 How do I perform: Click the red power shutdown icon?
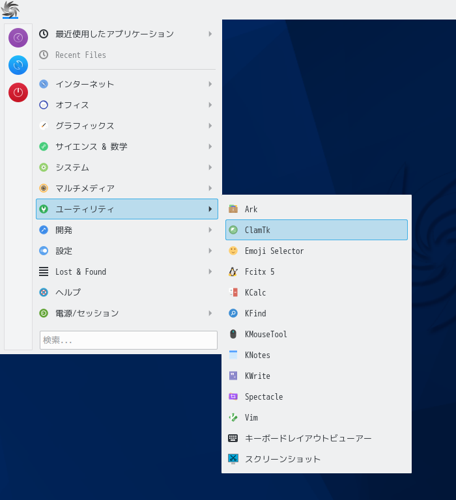click(x=18, y=92)
